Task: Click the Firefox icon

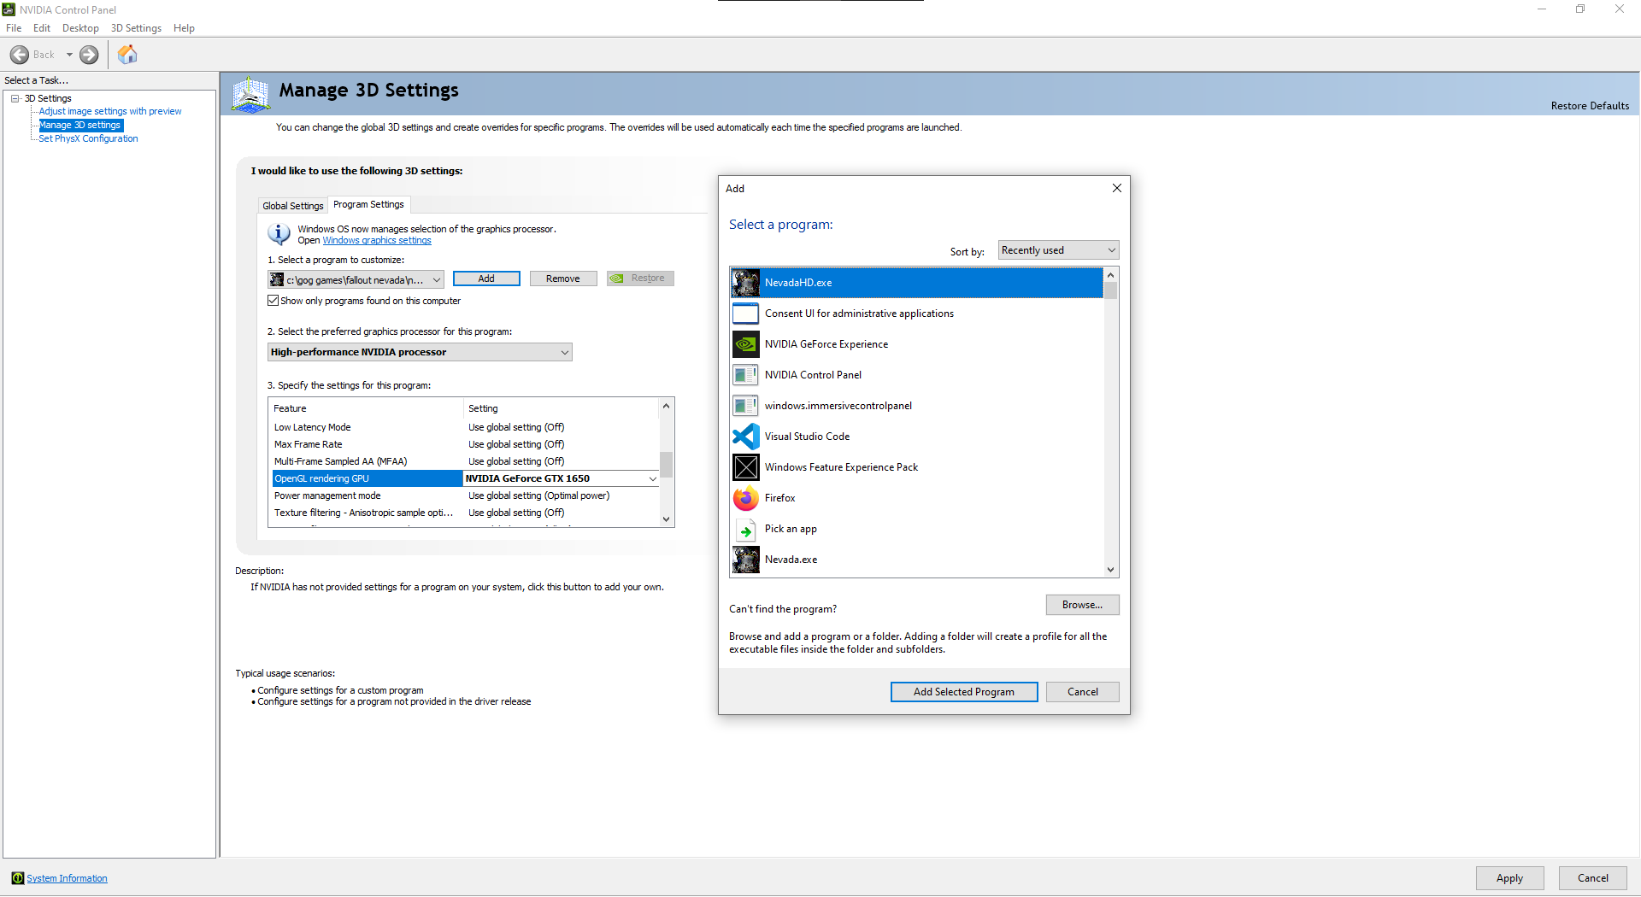Action: pyautogui.click(x=745, y=498)
